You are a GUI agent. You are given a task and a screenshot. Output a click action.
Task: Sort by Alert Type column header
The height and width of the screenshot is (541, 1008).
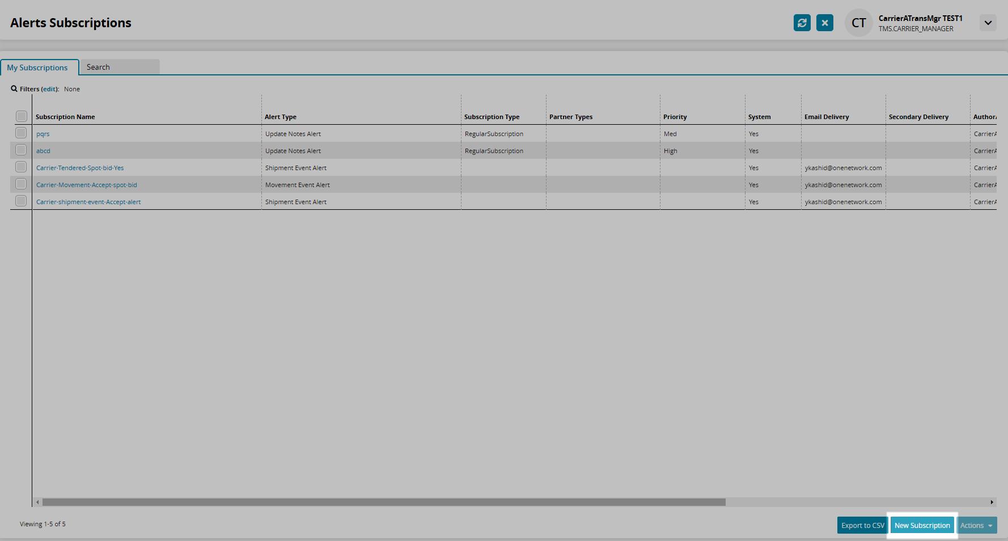click(281, 117)
